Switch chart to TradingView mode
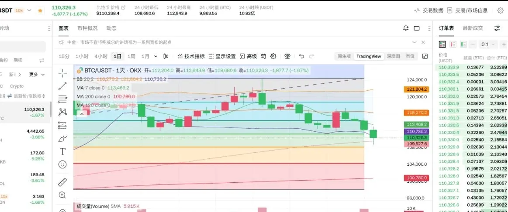This screenshot has height=212, width=508. tap(369, 56)
